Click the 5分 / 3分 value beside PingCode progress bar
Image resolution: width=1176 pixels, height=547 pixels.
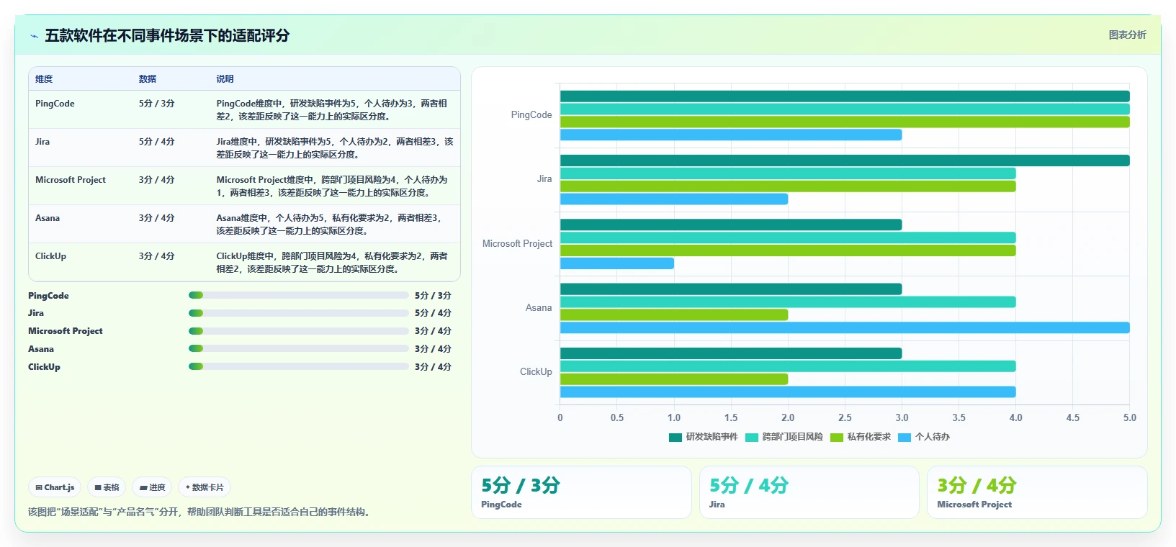pyautogui.click(x=433, y=296)
